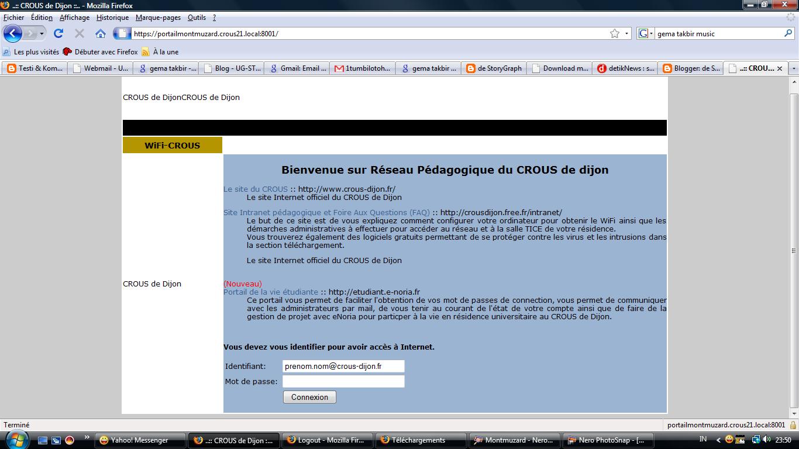Click the Show desktop quick launch icon
Screen dimensions: 799x449
(43, 440)
